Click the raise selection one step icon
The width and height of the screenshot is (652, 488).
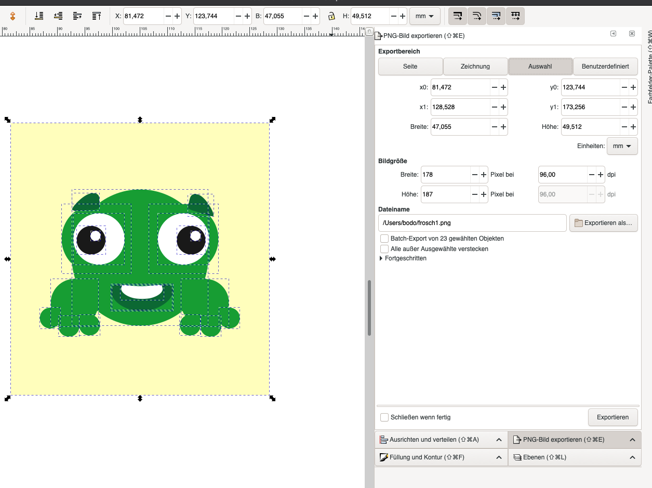[77, 16]
